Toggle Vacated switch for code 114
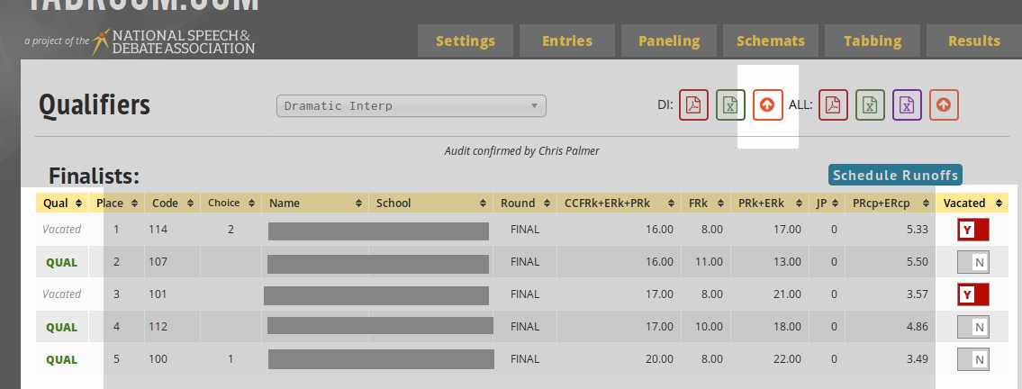 [x=973, y=230]
